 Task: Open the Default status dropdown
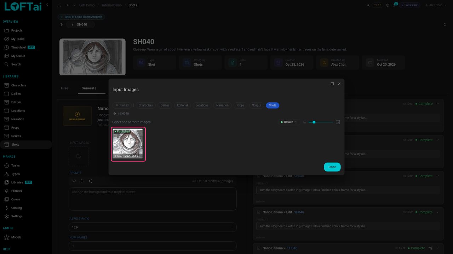289,122
